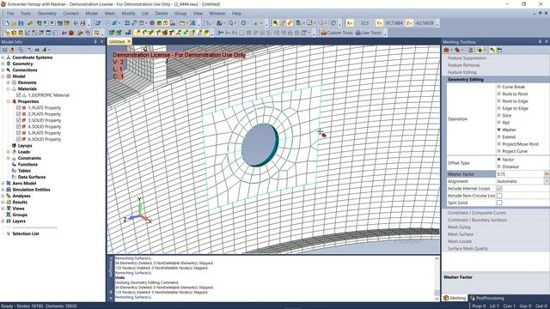
Task: Click the green remesh icon in Meshing Toolbox
Action: [480, 50]
